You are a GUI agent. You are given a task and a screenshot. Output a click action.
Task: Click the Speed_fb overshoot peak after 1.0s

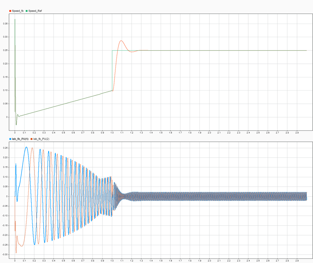pos(121,41)
